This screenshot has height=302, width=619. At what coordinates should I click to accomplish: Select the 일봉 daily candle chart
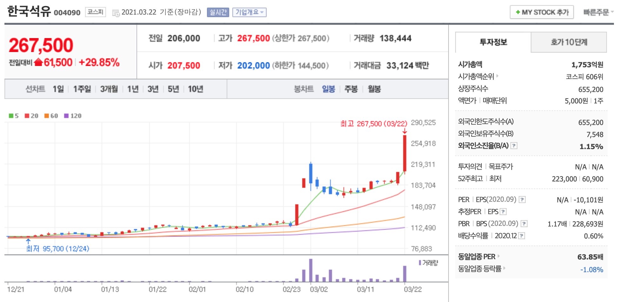pos(329,89)
